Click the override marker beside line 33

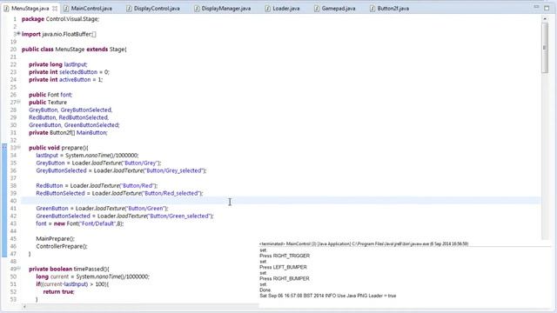[4, 148]
